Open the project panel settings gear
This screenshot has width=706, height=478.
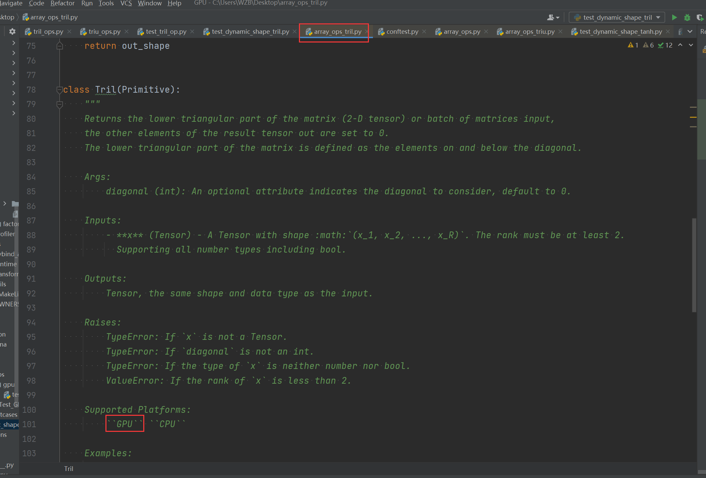(12, 31)
